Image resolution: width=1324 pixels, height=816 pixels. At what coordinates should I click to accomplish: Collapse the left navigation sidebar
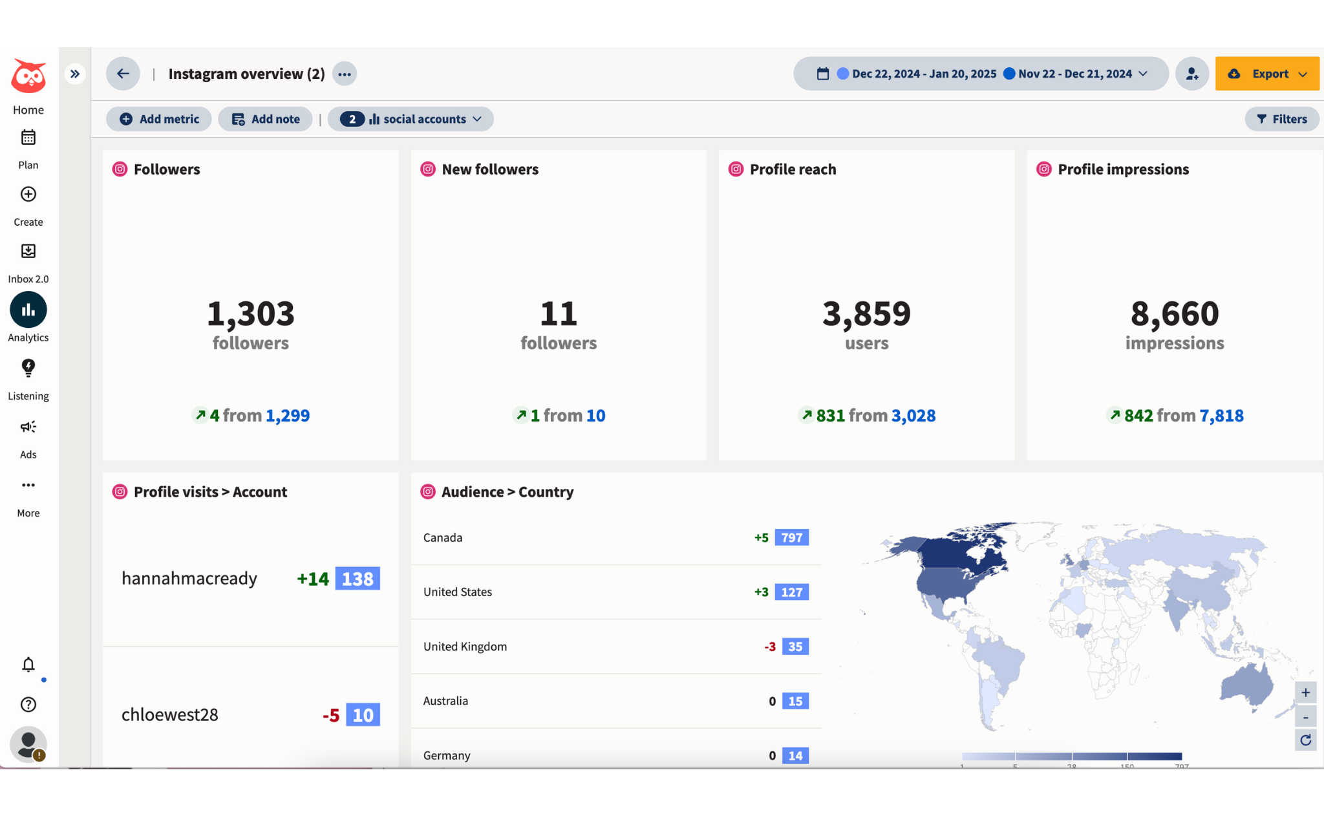74,73
